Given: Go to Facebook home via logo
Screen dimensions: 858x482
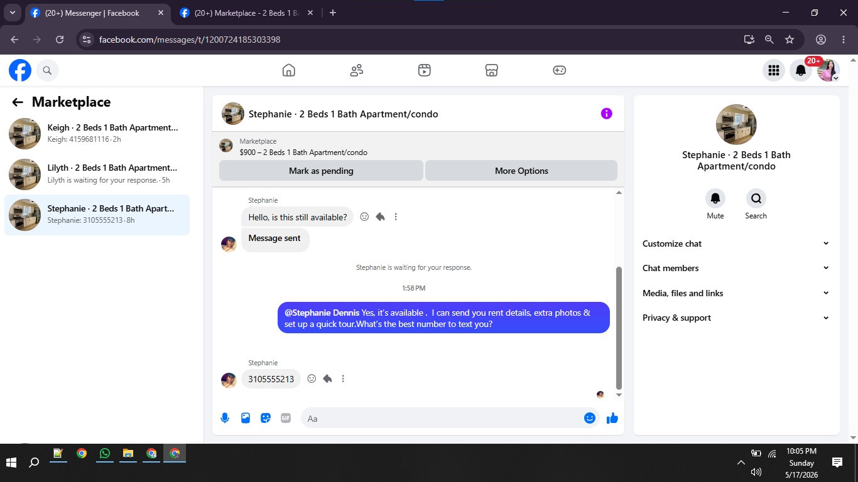Looking at the screenshot, I should (x=20, y=70).
